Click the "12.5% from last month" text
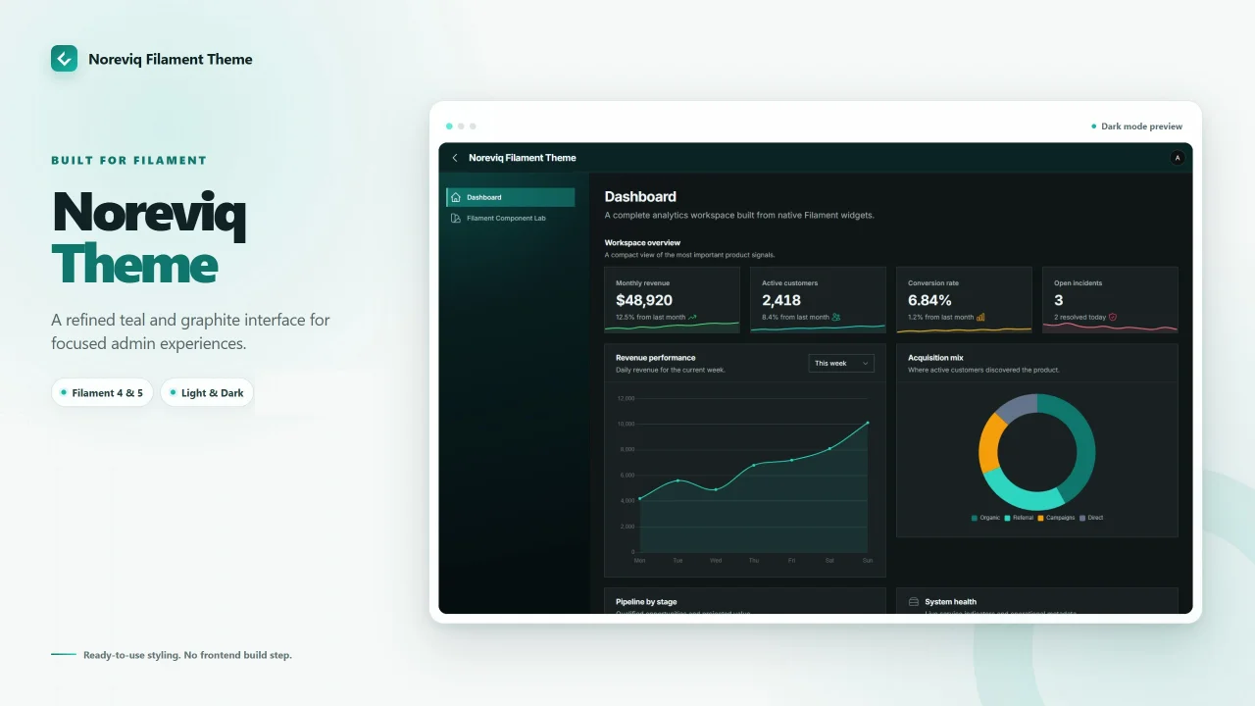1255x706 pixels. (651, 318)
